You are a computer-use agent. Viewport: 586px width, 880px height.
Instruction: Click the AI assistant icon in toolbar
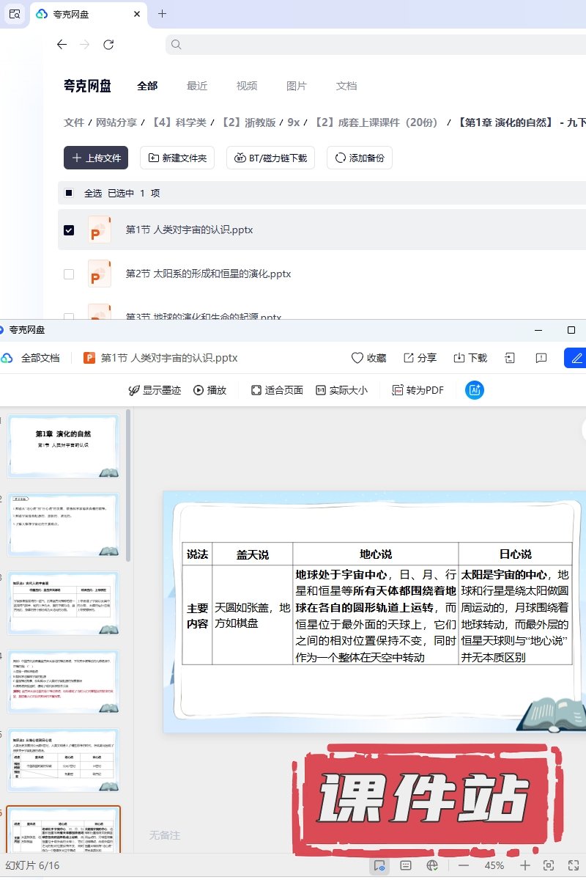click(475, 390)
